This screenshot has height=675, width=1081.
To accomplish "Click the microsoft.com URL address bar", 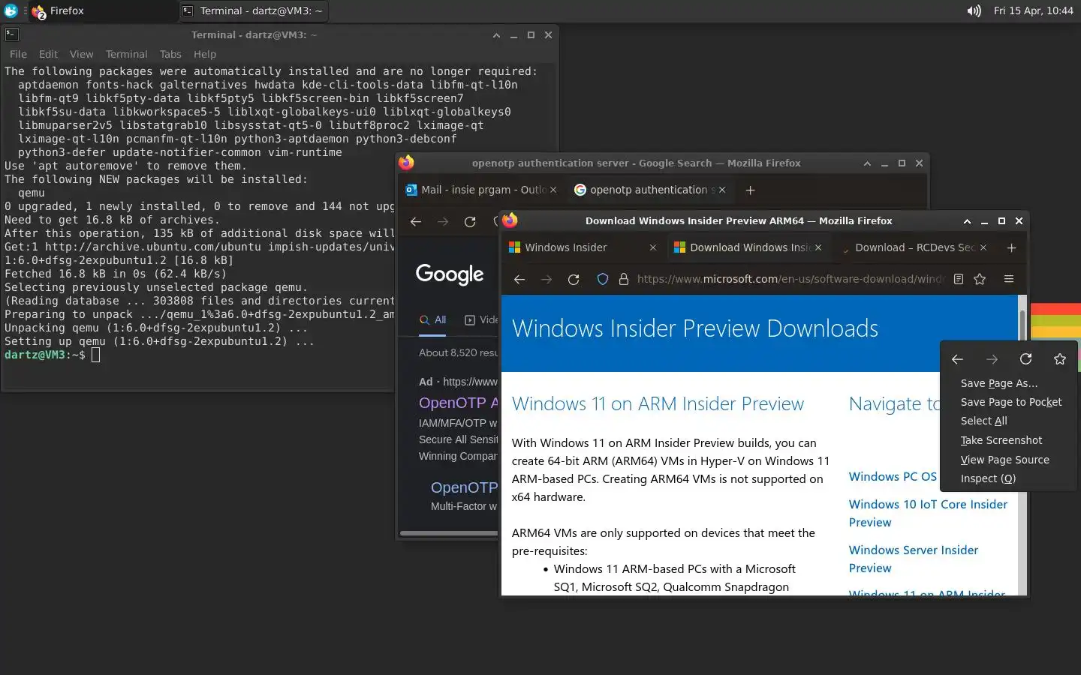I will (x=790, y=279).
